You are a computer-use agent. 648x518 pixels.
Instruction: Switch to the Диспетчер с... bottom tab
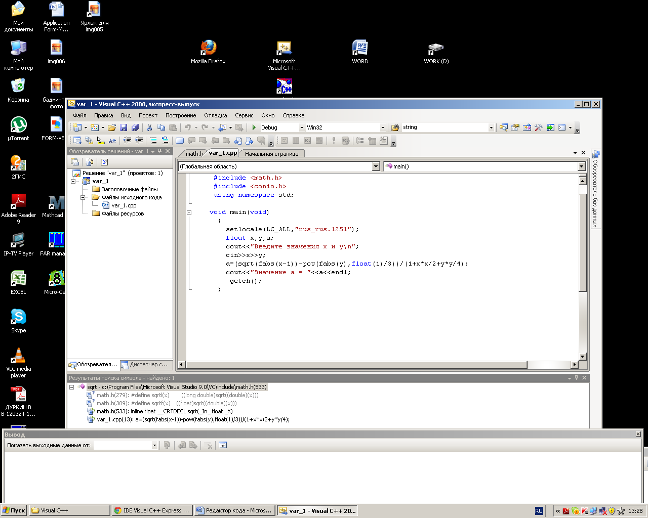pos(146,364)
